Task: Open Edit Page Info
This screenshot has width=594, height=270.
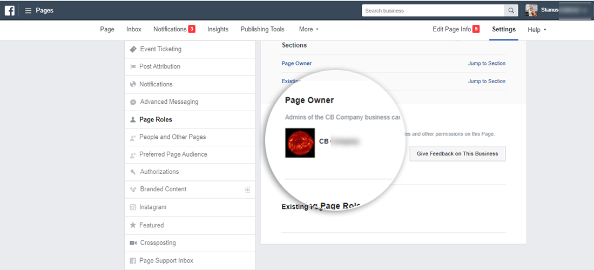Action: [x=451, y=29]
